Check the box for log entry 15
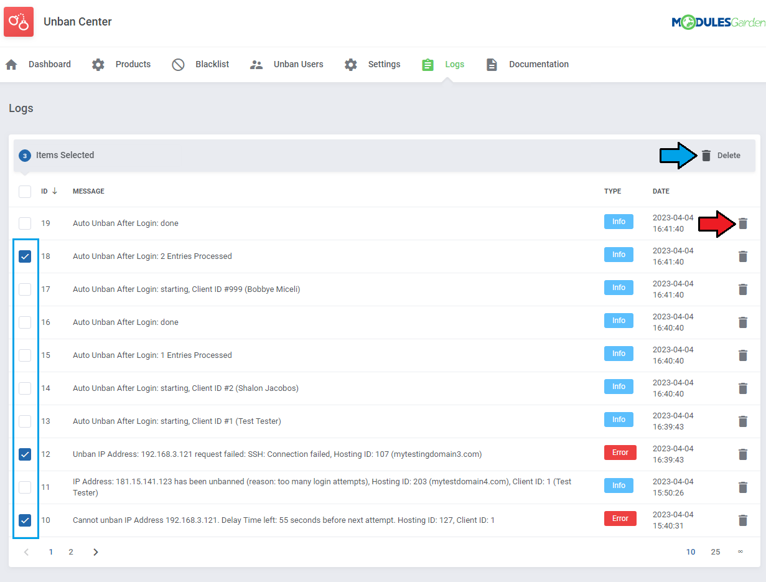Image resolution: width=766 pixels, height=582 pixels. [25, 355]
